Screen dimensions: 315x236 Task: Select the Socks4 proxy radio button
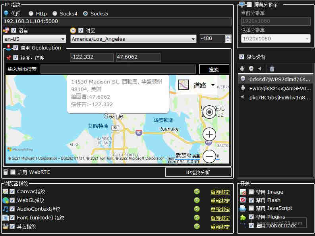pos(55,13)
